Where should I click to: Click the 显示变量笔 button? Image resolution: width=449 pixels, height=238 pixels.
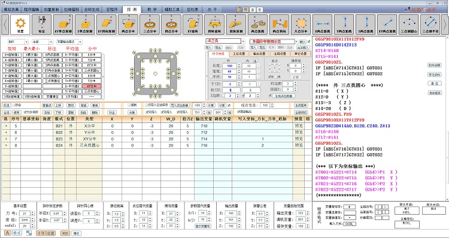click(203, 226)
